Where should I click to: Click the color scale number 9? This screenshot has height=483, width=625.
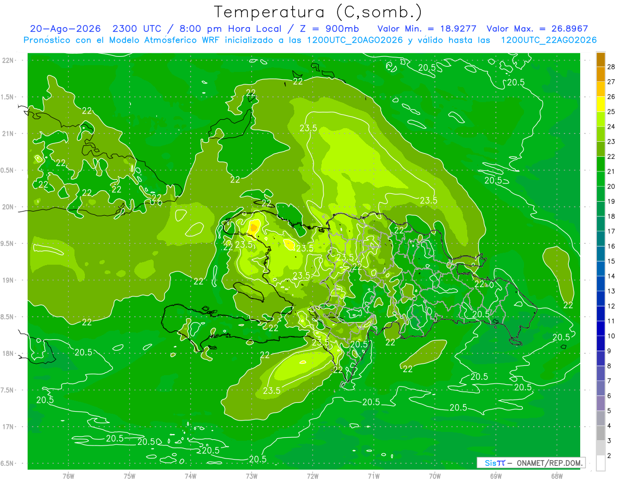coord(610,351)
